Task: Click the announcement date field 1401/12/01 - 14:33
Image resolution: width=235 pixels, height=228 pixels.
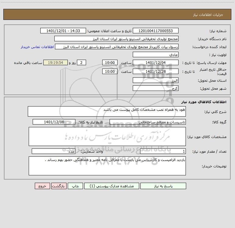Action: click(x=63, y=31)
